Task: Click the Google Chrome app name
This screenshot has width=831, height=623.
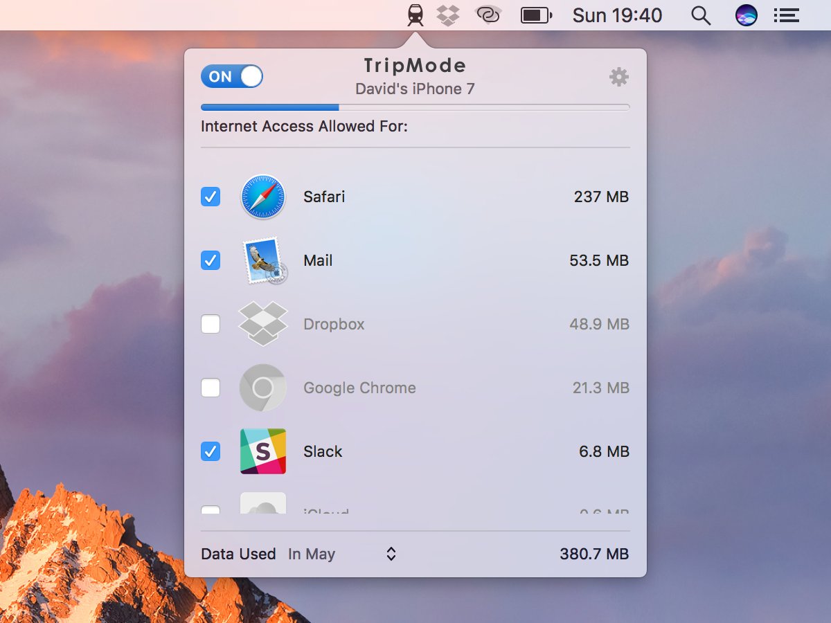Action: click(x=359, y=388)
